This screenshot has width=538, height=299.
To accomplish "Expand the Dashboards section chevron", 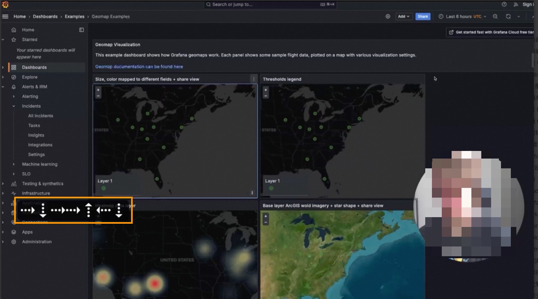I will (3, 67).
